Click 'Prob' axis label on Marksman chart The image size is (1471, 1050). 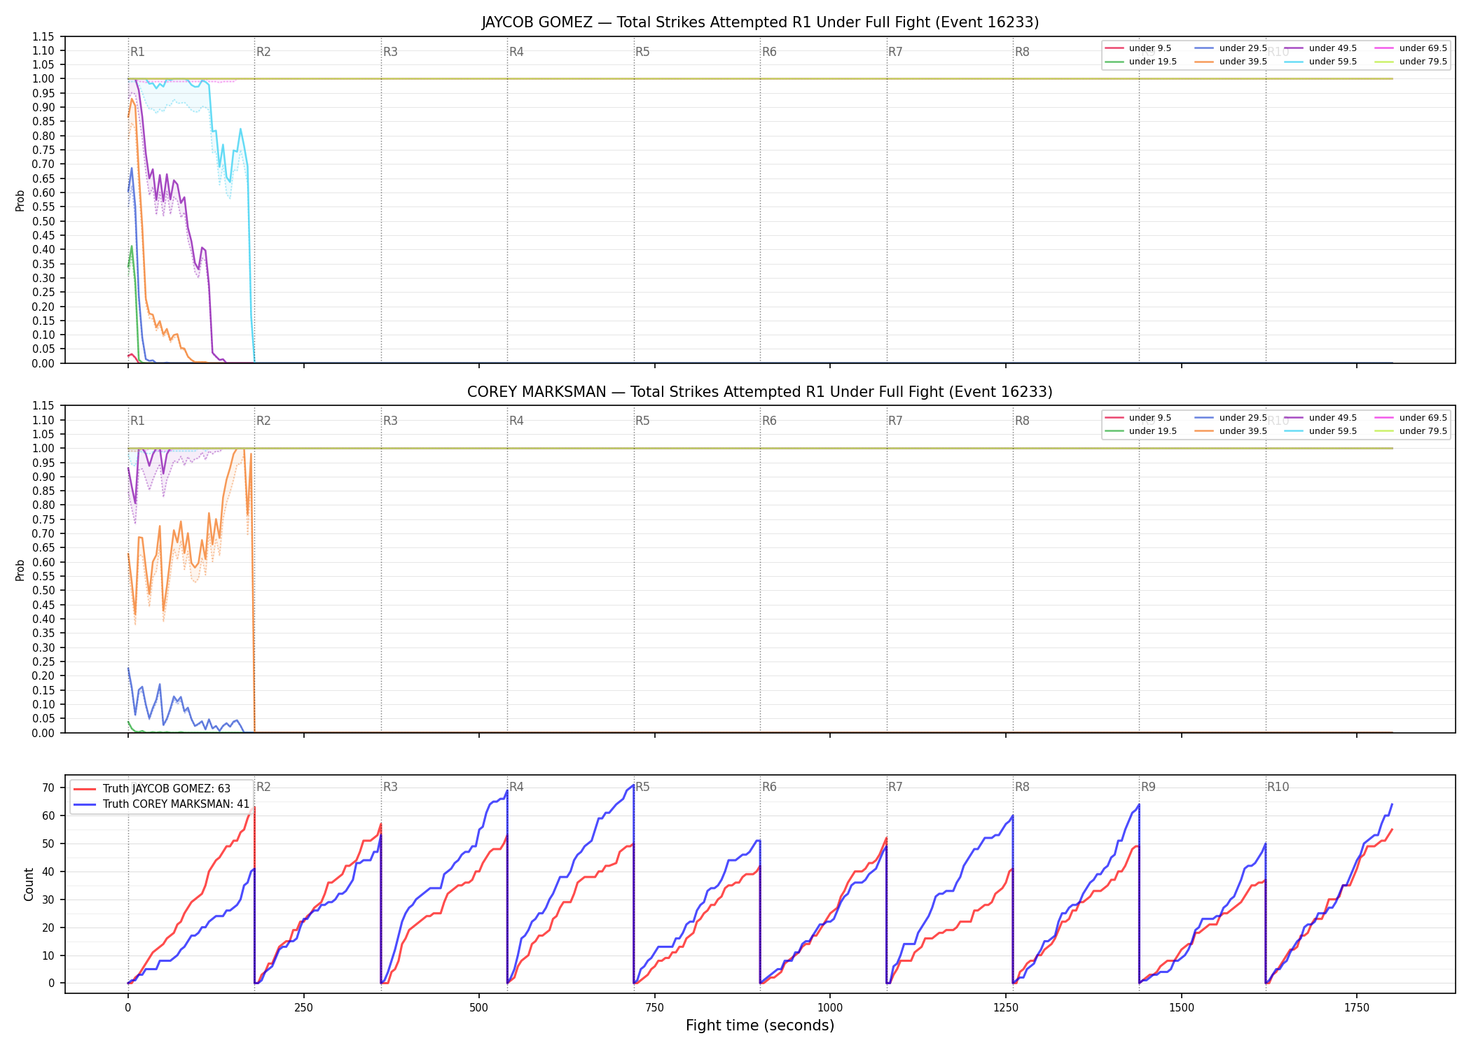pyautogui.click(x=20, y=570)
